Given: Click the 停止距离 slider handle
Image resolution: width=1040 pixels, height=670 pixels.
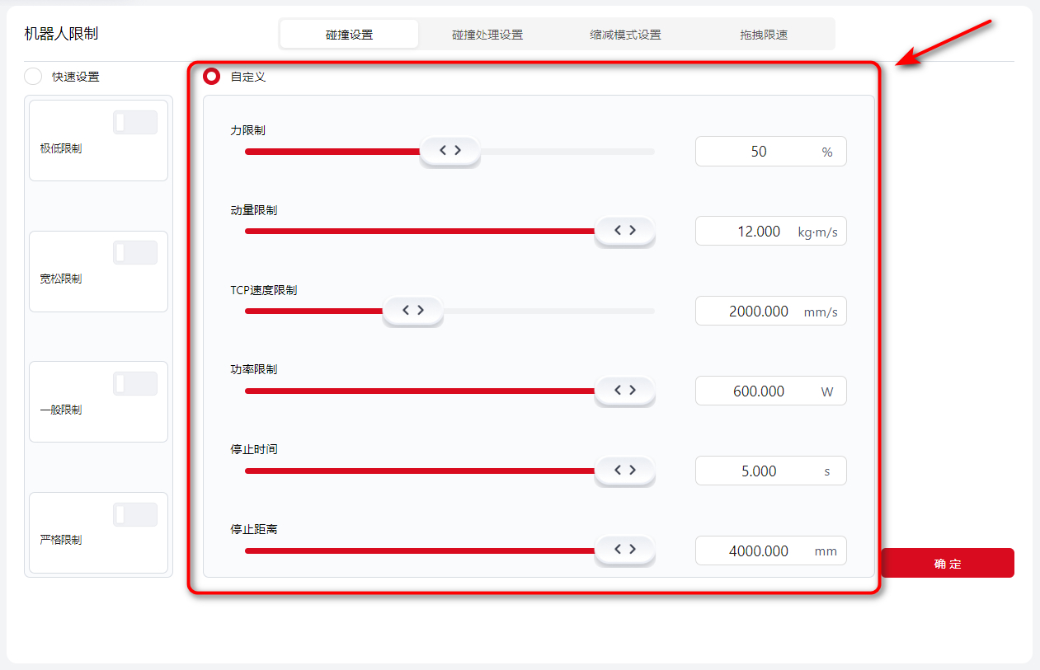Looking at the screenshot, I should coord(624,550).
